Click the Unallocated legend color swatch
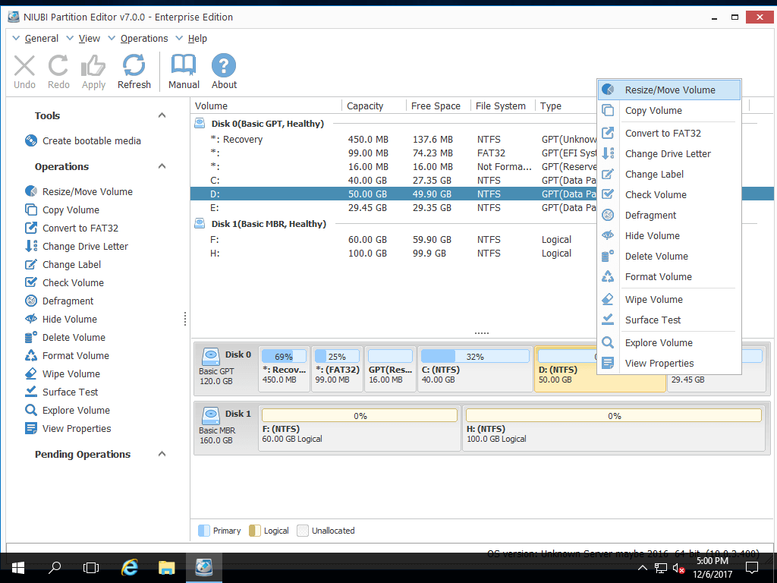Image resolution: width=777 pixels, height=583 pixels. 303,531
